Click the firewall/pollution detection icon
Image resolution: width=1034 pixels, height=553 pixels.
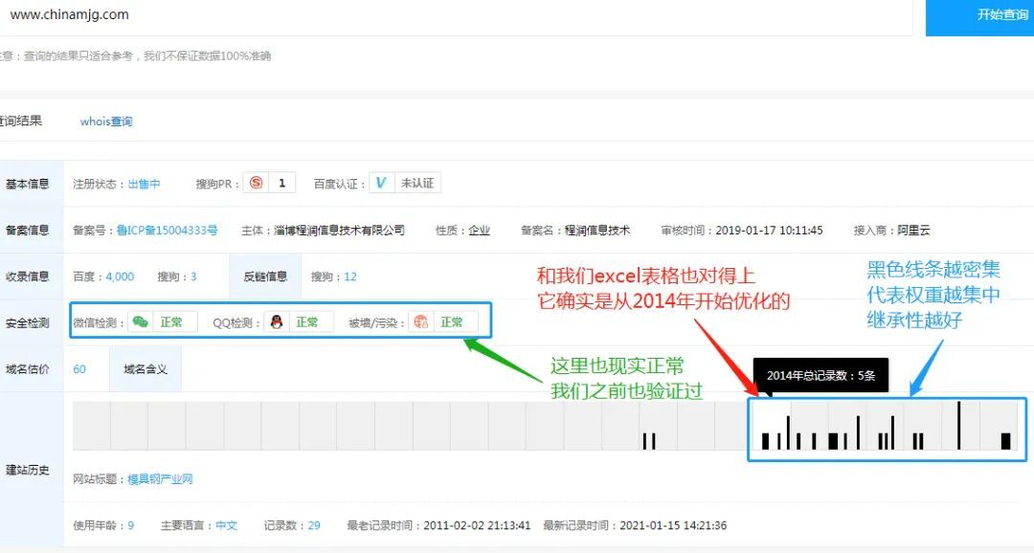(421, 322)
